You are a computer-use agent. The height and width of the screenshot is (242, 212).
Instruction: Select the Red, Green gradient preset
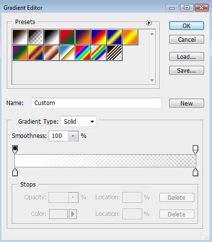point(67,37)
